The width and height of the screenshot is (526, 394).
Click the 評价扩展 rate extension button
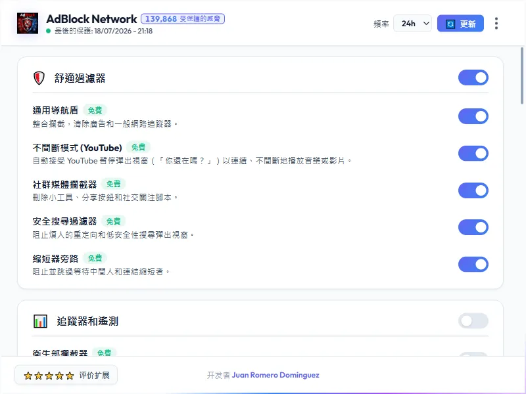[x=66, y=375]
